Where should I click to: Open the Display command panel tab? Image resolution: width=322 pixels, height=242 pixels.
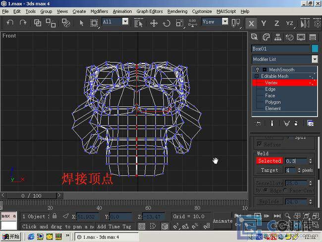pos(301,37)
